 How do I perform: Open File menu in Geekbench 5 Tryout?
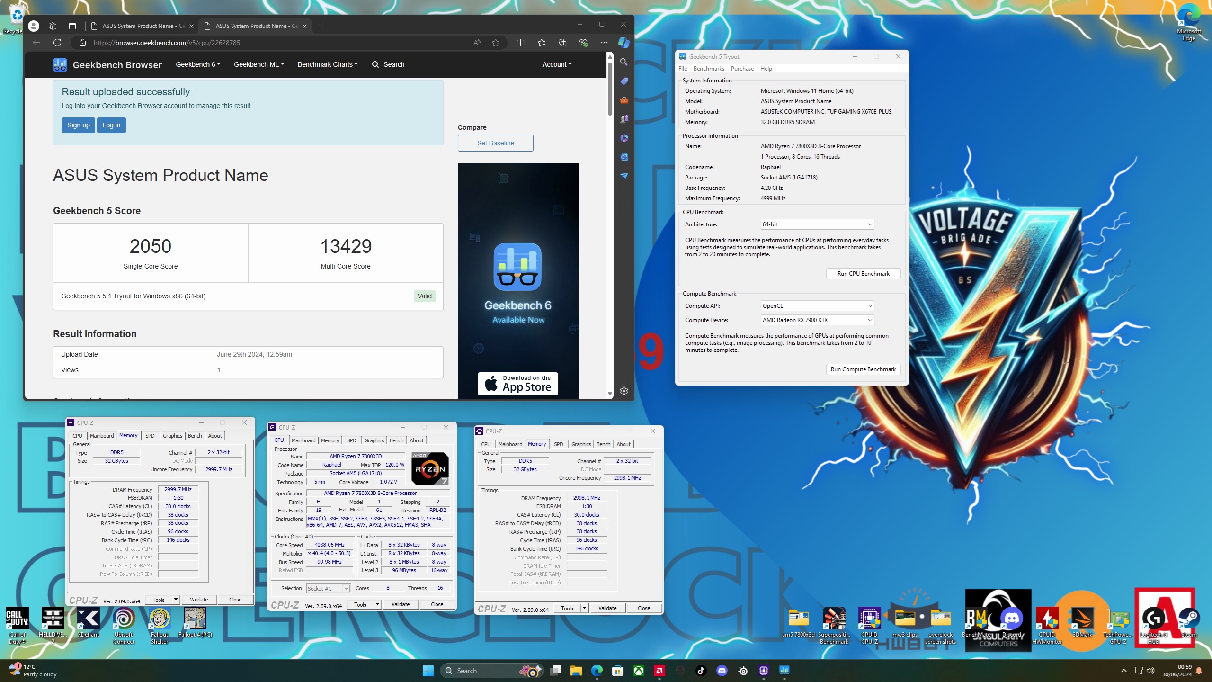click(683, 69)
